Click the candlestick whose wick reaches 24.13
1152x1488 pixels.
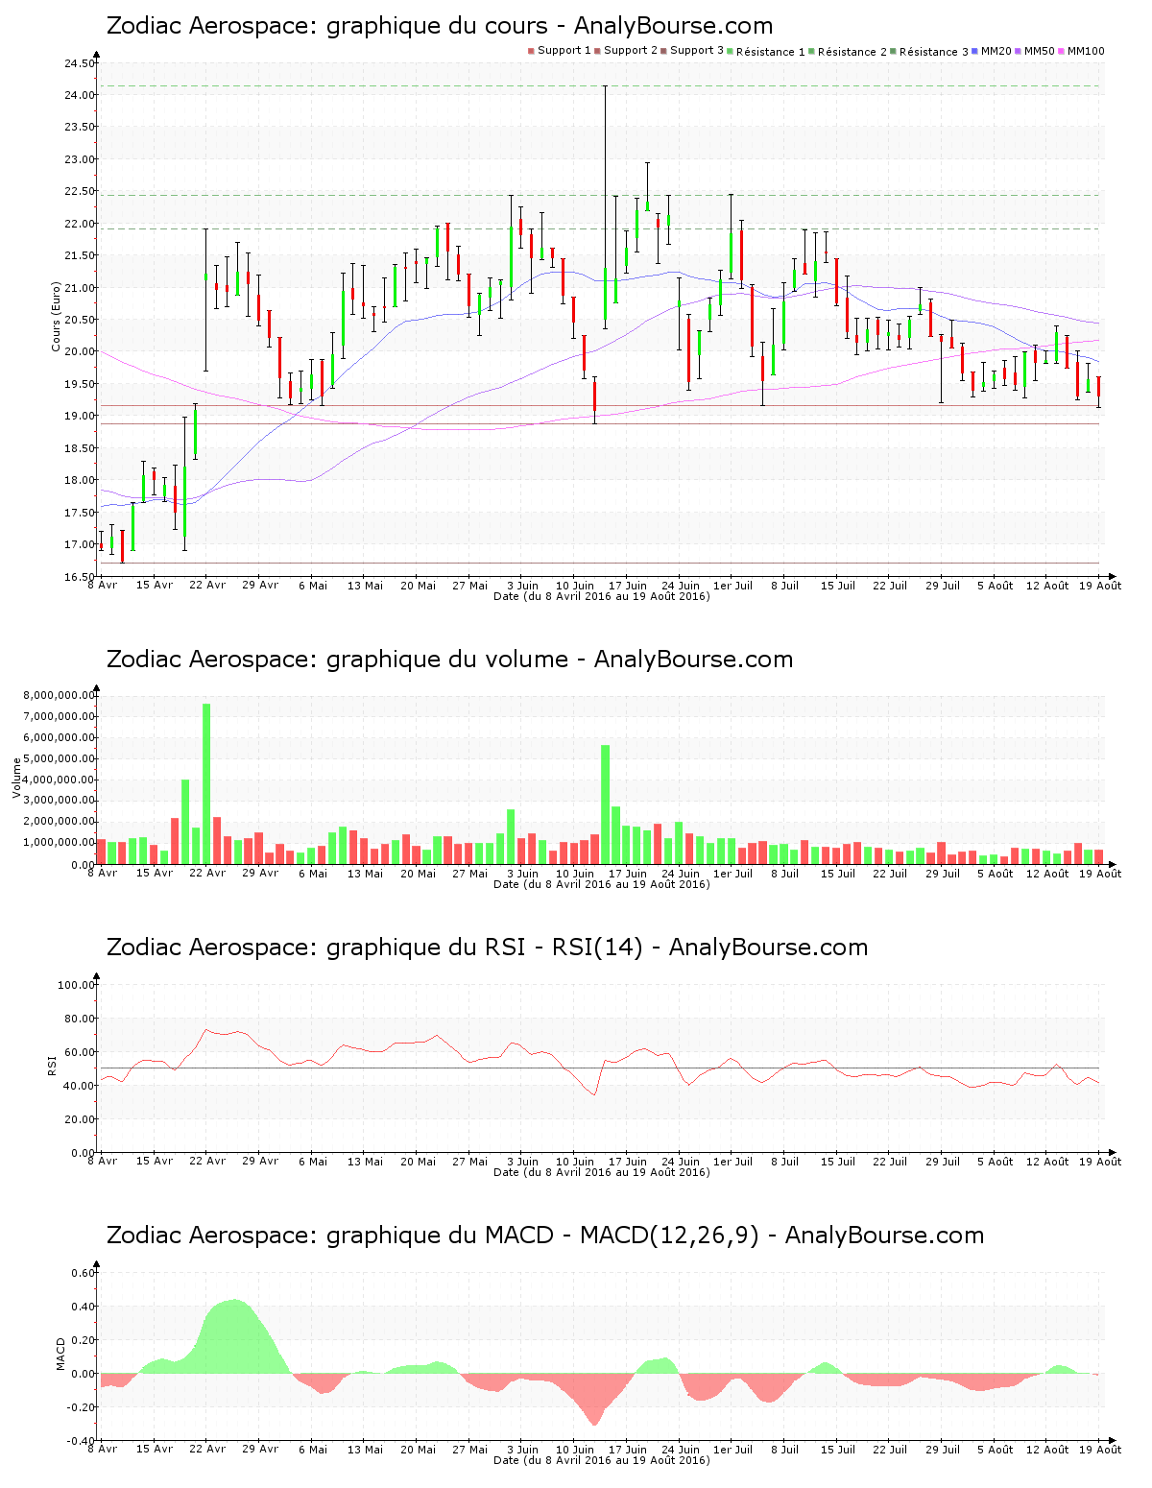tap(605, 206)
